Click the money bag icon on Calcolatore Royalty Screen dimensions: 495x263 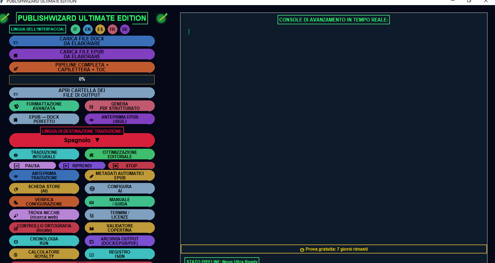click(16, 255)
